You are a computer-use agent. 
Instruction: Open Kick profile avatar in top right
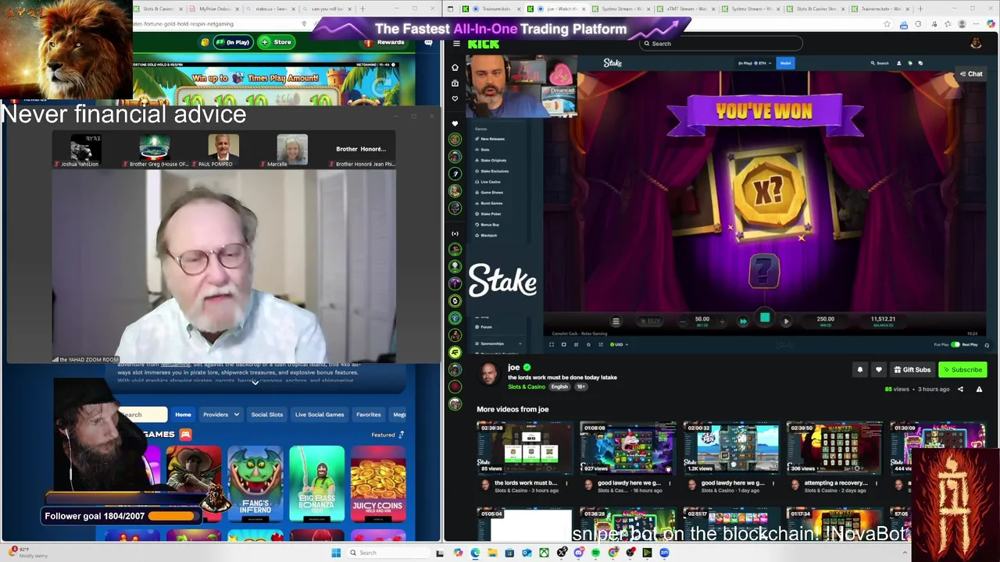[x=976, y=44]
